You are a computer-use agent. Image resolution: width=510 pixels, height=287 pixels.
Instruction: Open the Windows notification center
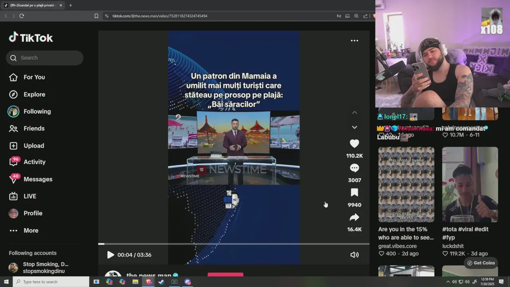pos(501,282)
